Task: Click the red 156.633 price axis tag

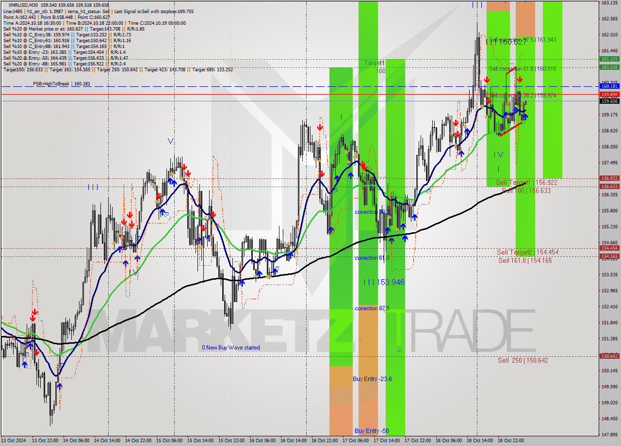Action: (609, 187)
